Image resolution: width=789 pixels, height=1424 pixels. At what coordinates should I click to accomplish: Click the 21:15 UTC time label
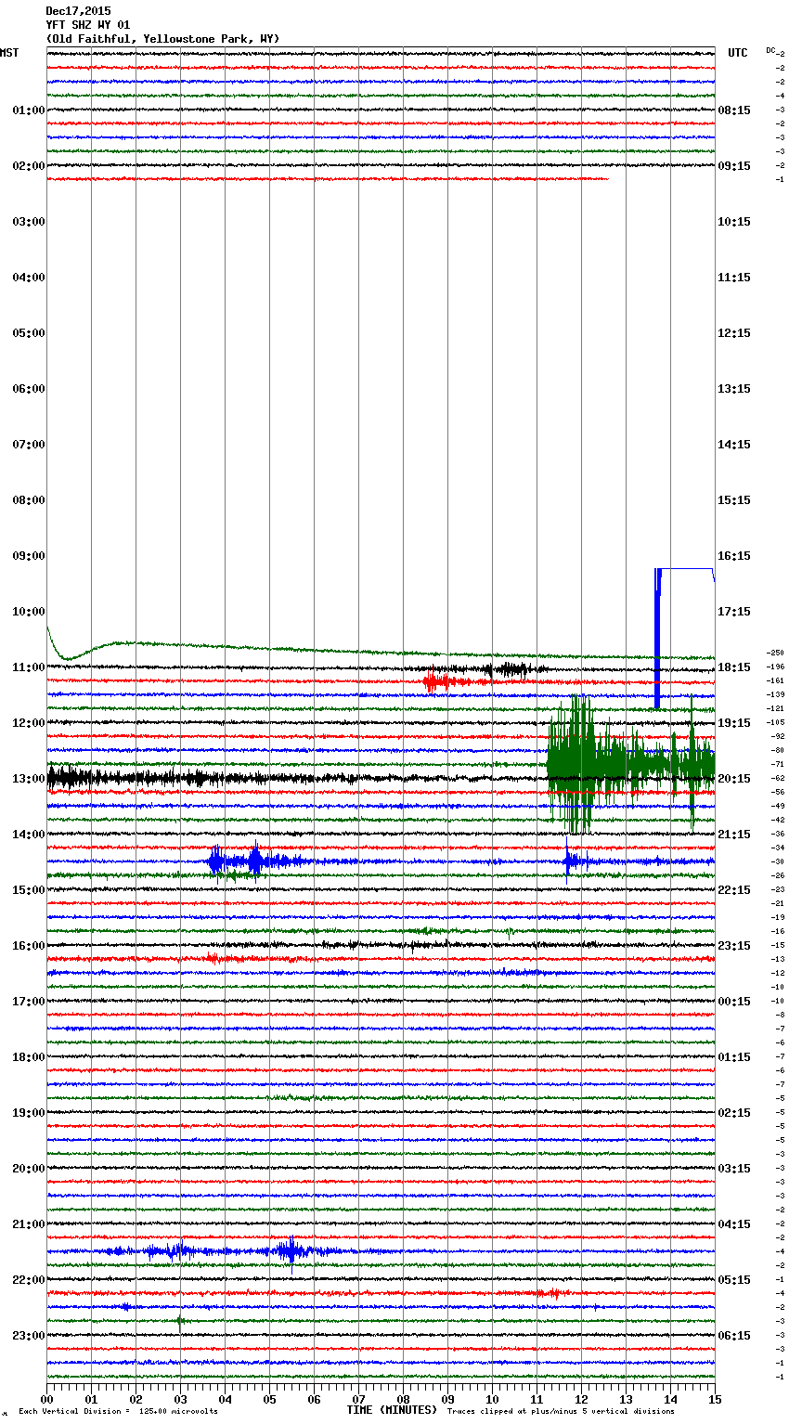tap(734, 835)
